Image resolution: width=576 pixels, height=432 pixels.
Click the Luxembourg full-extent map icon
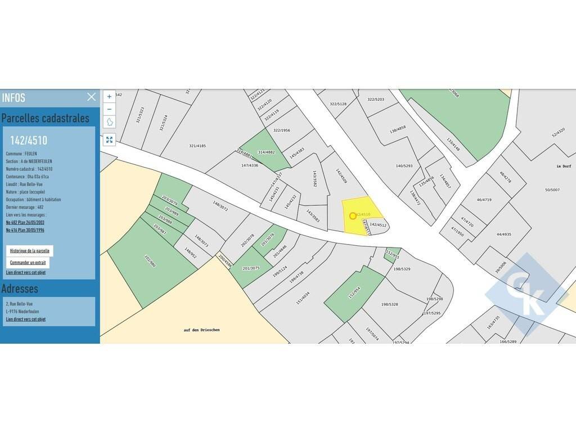pos(109,122)
